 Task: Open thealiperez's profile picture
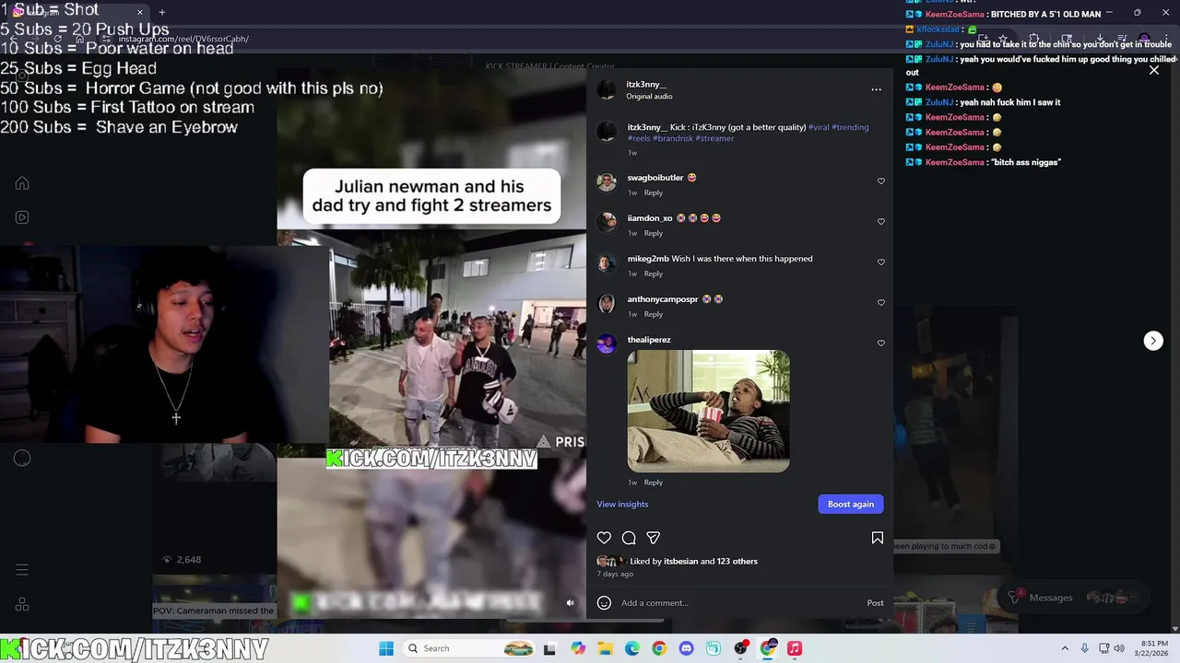tap(607, 343)
